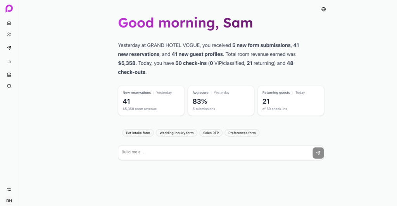Select the Wedding inquiry form suggestion

tap(176, 133)
